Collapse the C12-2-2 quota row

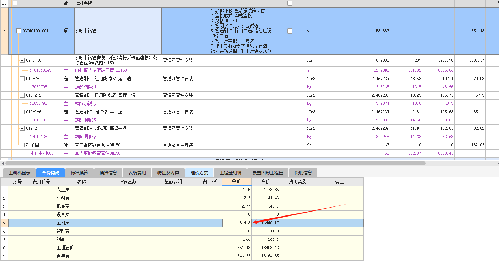coord(22,95)
